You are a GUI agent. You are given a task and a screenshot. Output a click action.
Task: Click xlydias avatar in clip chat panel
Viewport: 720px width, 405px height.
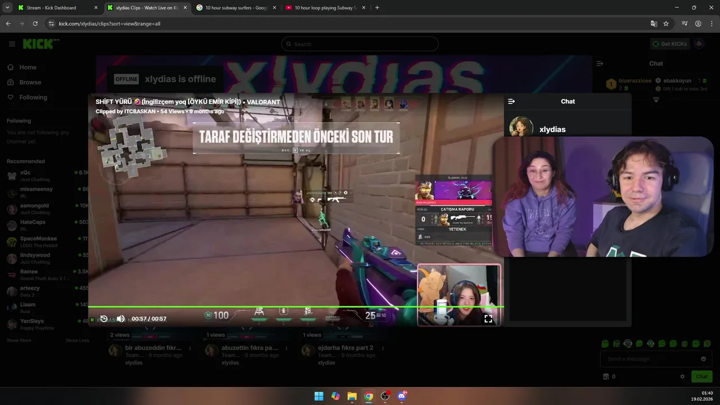pyautogui.click(x=521, y=127)
